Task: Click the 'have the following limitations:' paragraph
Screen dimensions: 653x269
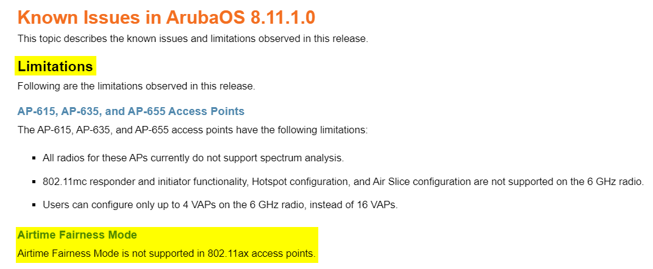Action: (x=193, y=130)
